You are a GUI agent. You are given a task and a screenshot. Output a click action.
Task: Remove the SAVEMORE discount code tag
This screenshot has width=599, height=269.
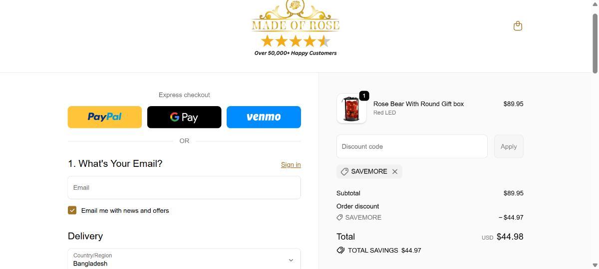click(395, 171)
